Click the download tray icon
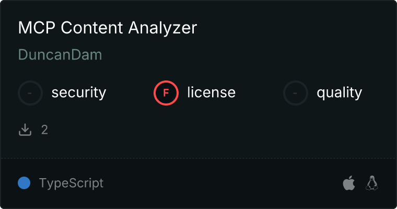Screen dimensions: 397x209 point(25,130)
